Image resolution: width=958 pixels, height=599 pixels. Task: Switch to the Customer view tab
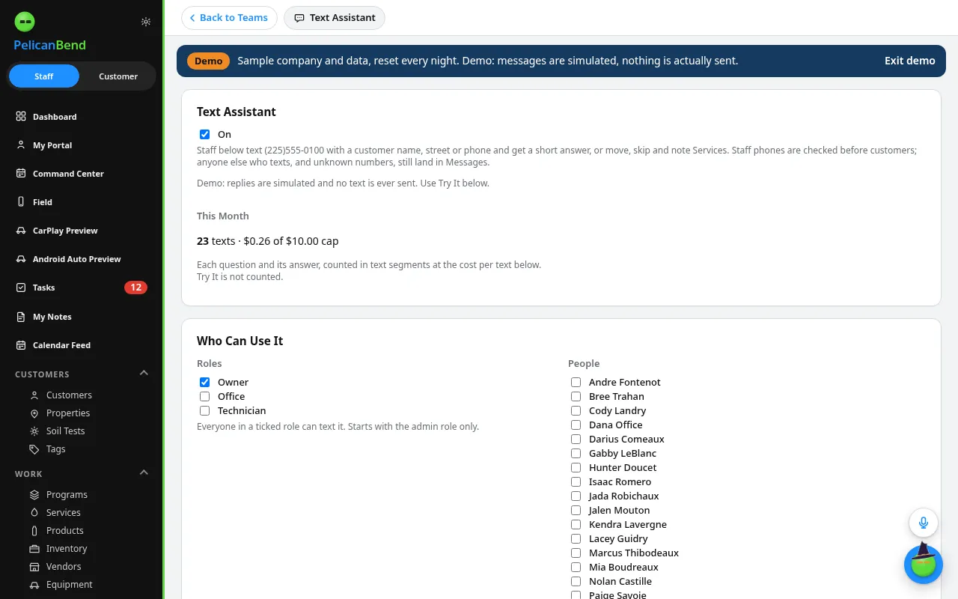click(118, 76)
